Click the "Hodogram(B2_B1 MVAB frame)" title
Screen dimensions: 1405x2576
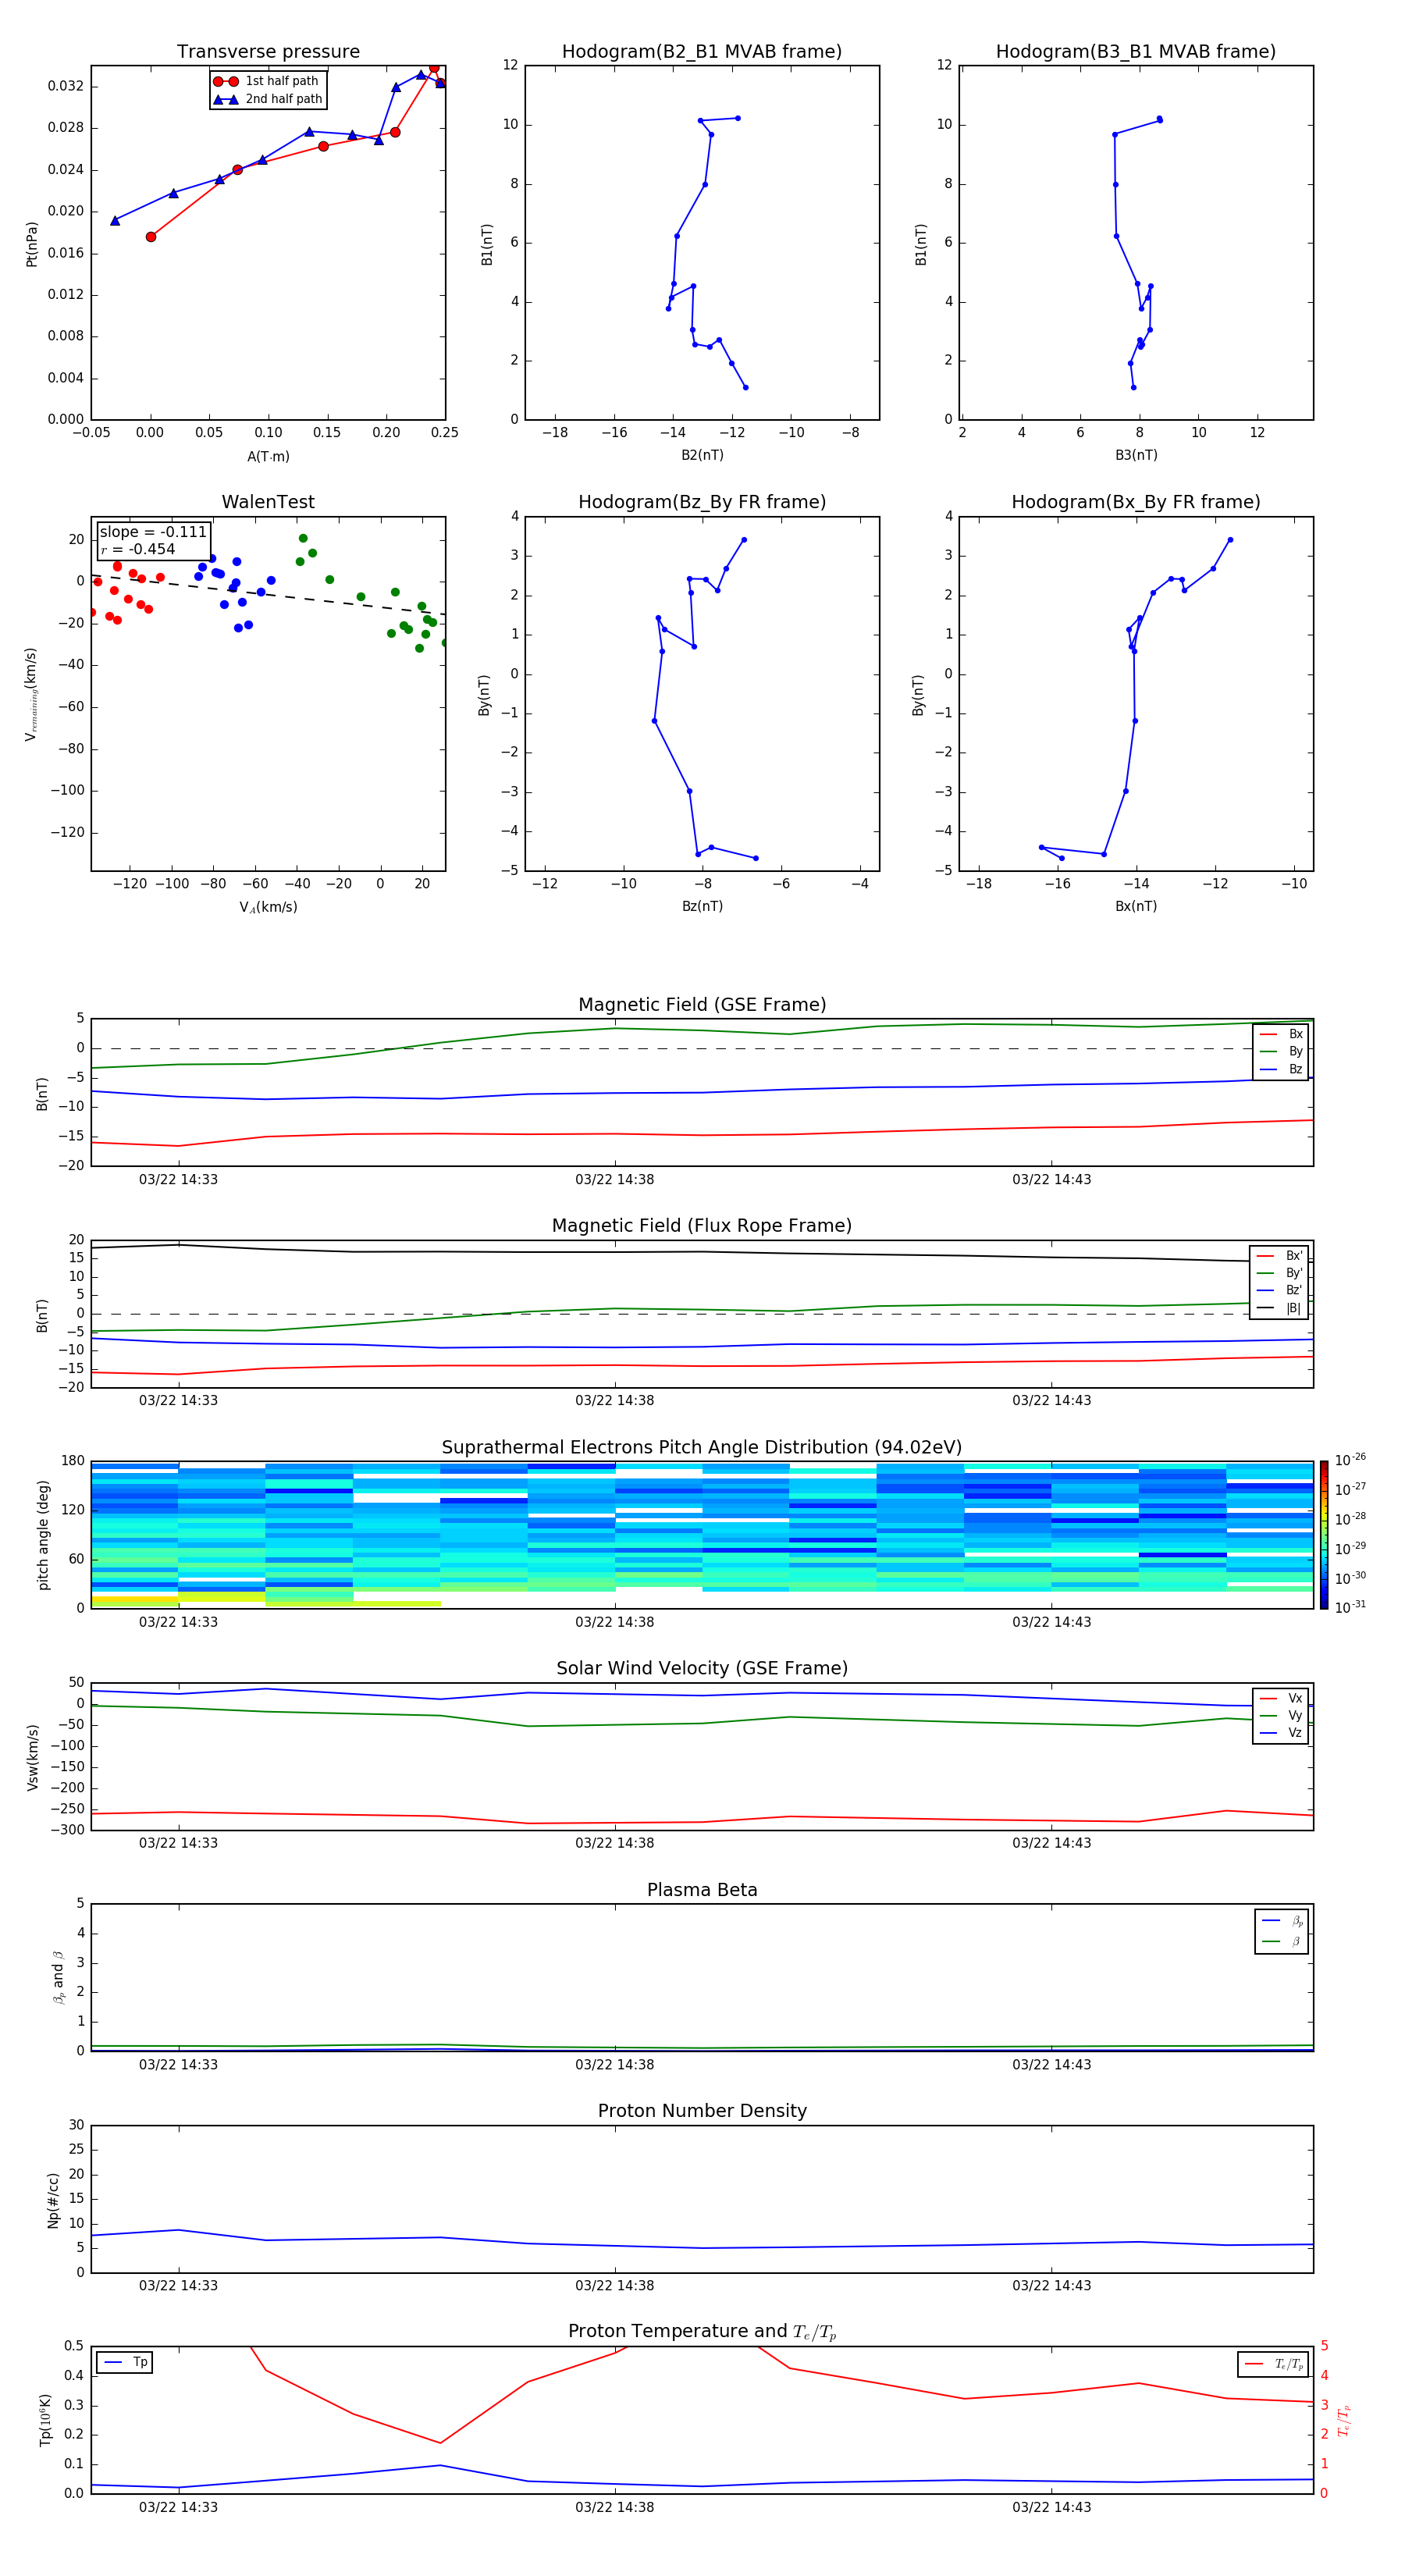(x=702, y=52)
